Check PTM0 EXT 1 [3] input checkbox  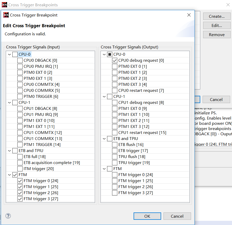click(x=20, y=78)
